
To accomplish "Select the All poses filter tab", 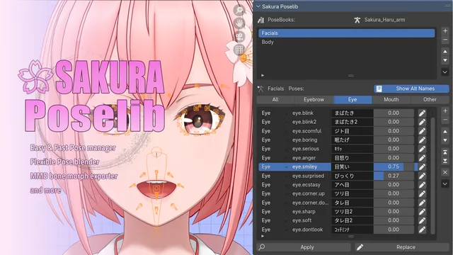I will coord(275,100).
